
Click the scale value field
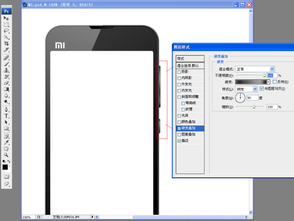[272, 107]
